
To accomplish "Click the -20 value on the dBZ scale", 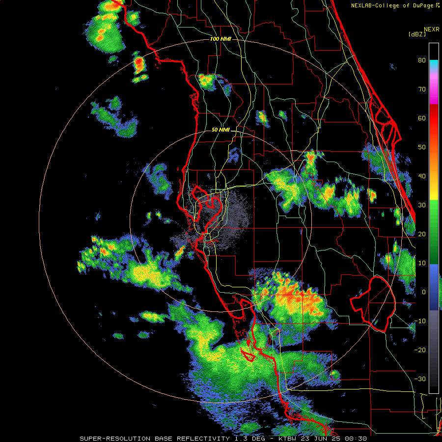I will coord(420,350).
